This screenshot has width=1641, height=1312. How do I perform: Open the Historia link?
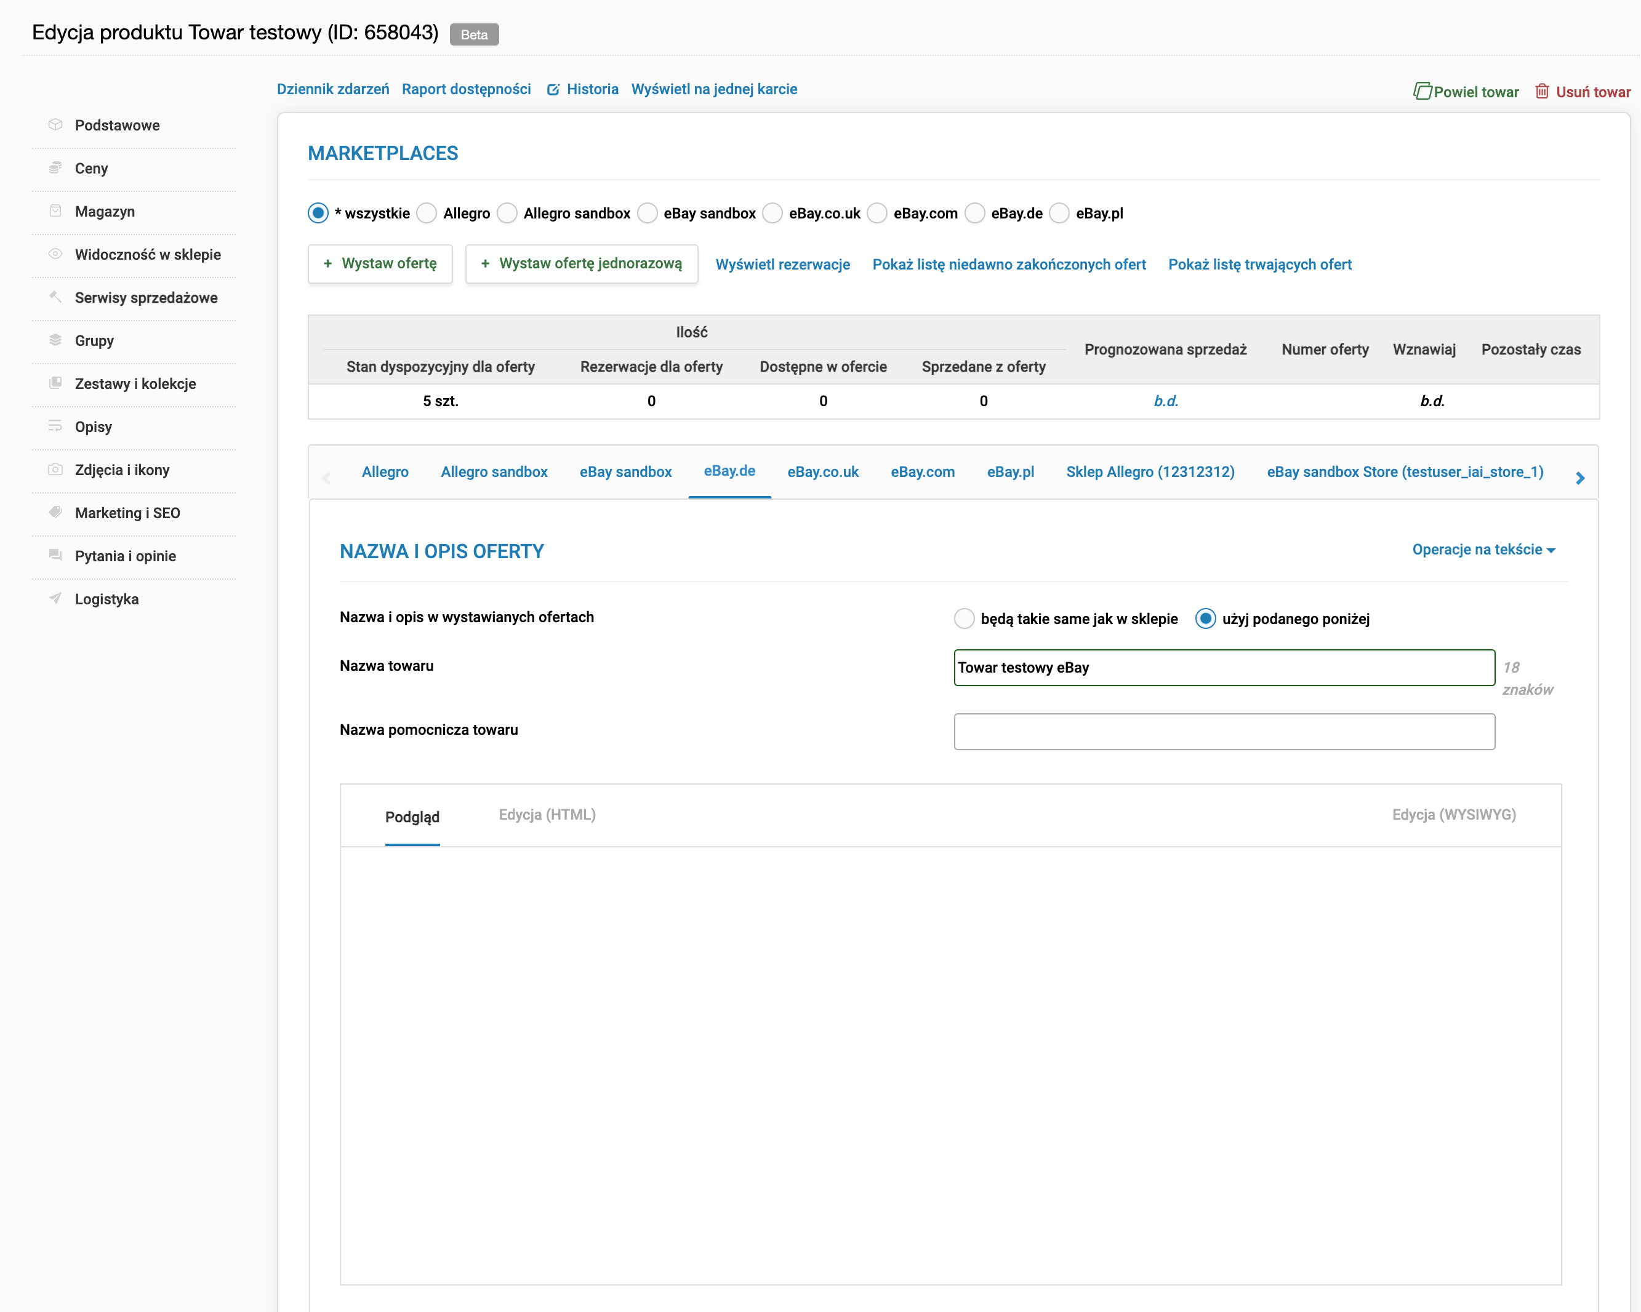click(x=592, y=89)
